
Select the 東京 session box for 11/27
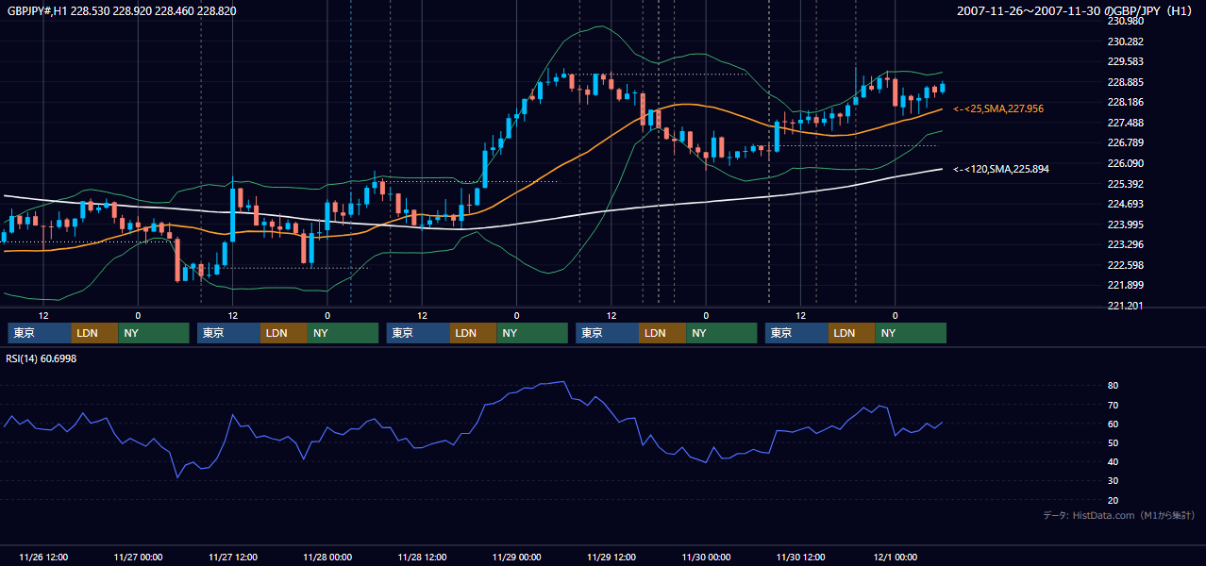(x=228, y=333)
